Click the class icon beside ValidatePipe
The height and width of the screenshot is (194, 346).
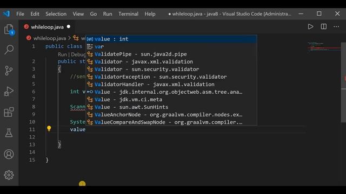pos(90,54)
